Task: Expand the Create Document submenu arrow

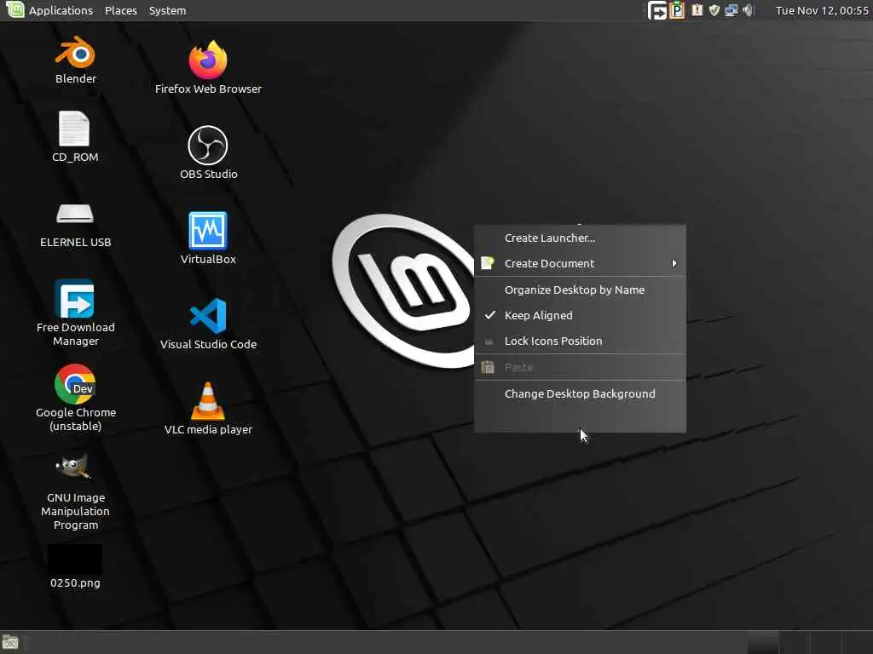Action: coord(674,263)
